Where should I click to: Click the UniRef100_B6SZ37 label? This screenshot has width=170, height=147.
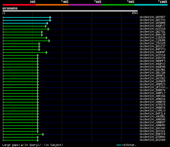click(152, 47)
